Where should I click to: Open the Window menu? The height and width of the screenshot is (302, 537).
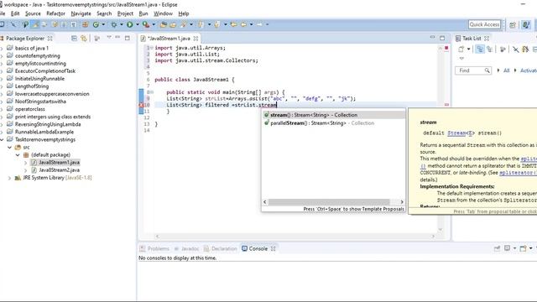[163, 13]
